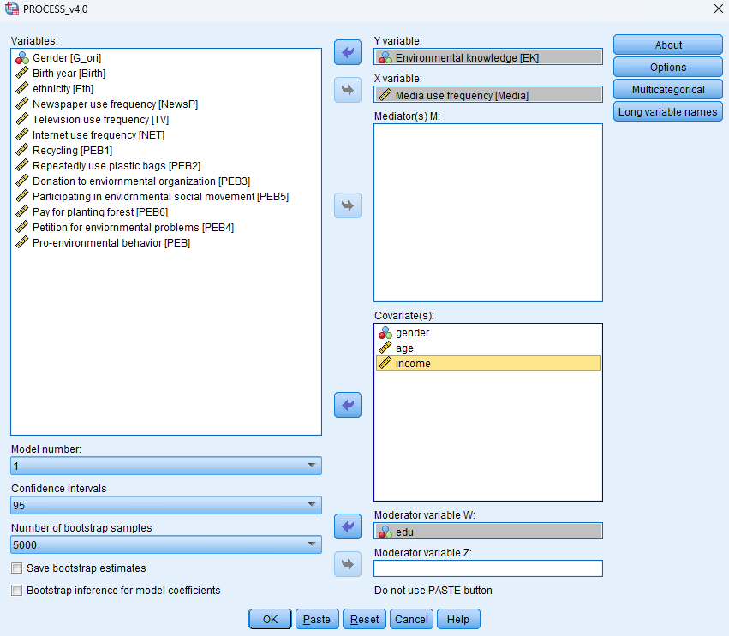The width and height of the screenshot is (729, 636).
Task: Select the age covariate
Action: pos(404,348)
